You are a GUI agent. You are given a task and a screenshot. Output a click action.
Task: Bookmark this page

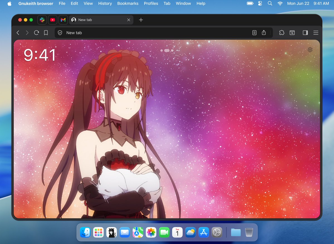pyautogui.click(x=46, y=33)
